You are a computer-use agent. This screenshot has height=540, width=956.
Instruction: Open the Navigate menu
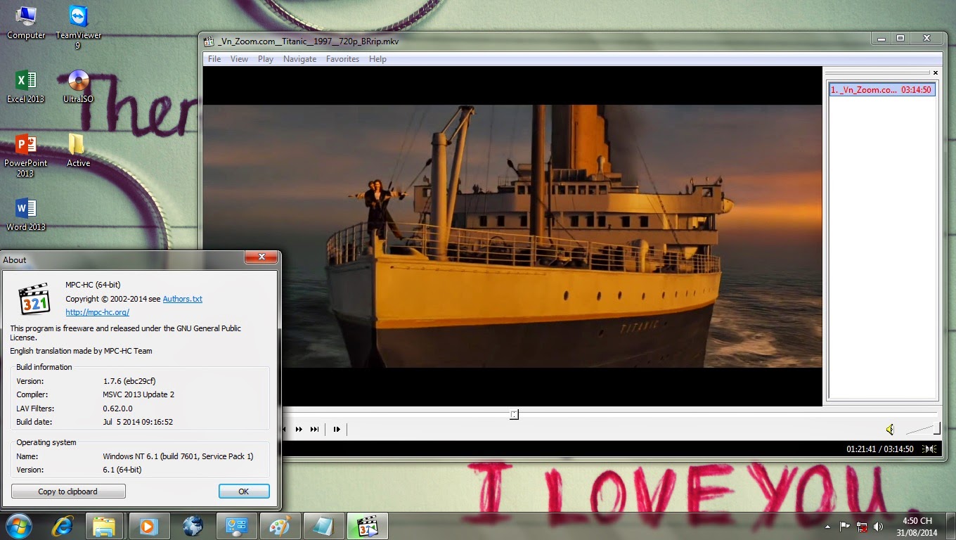[299, 59]
